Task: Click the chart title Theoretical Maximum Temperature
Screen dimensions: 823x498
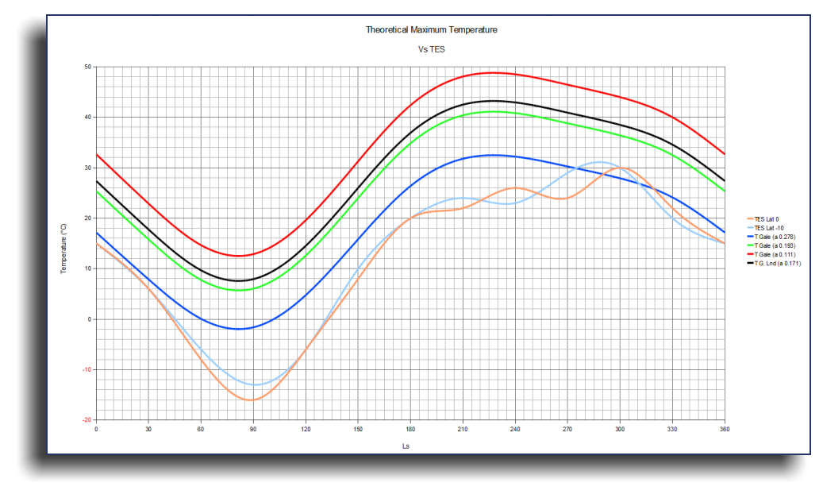Action: click(431, 29)
